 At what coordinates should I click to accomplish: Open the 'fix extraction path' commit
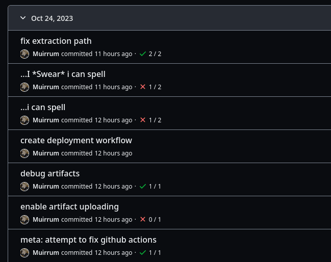click(56, 41)
